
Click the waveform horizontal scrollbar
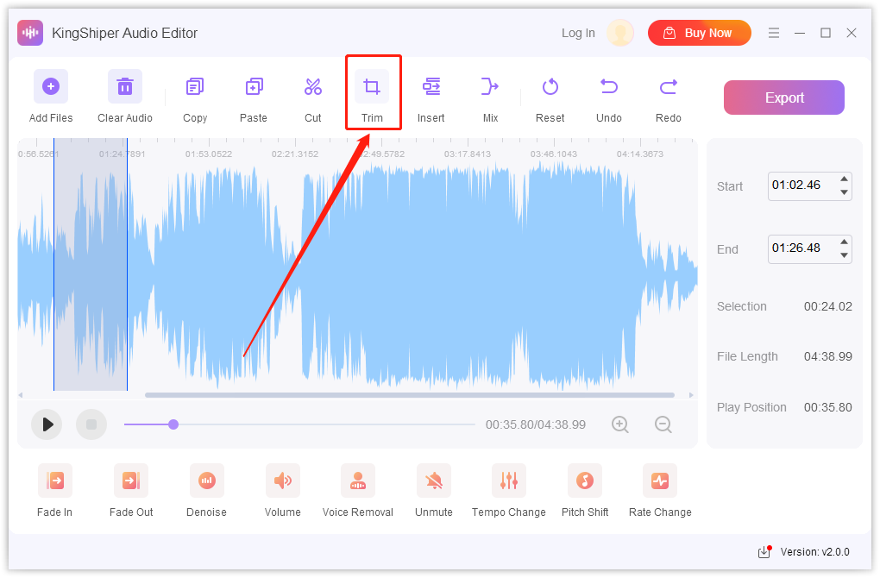pos(410,395)
